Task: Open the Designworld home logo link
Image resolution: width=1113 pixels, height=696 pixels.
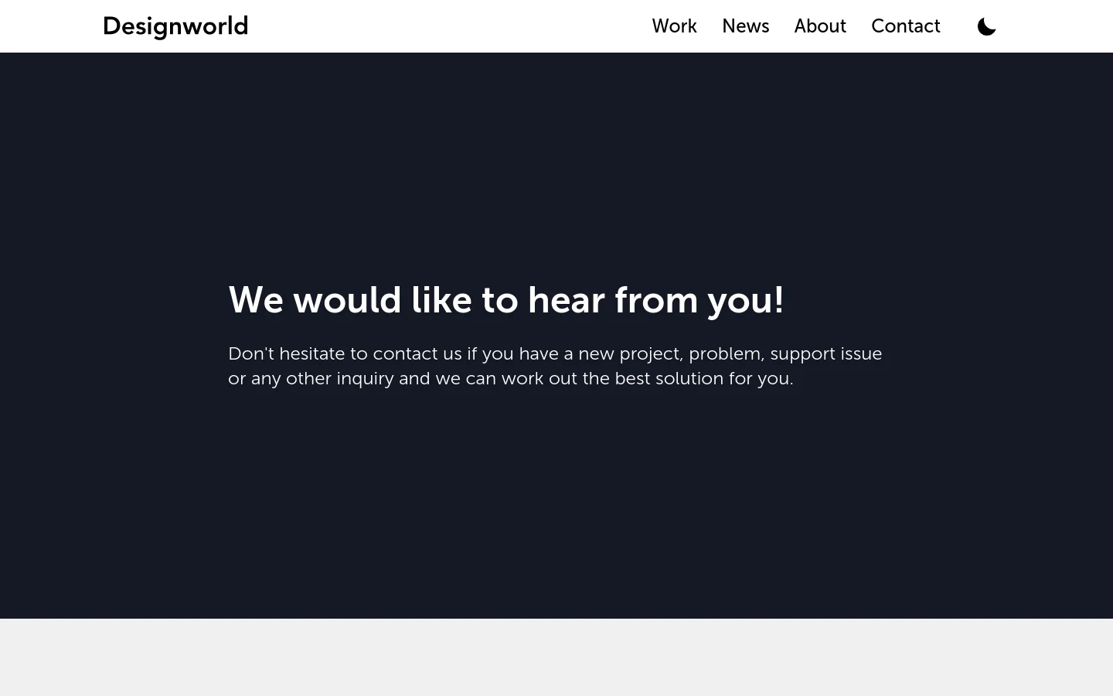Action: [x=175, y=26]
